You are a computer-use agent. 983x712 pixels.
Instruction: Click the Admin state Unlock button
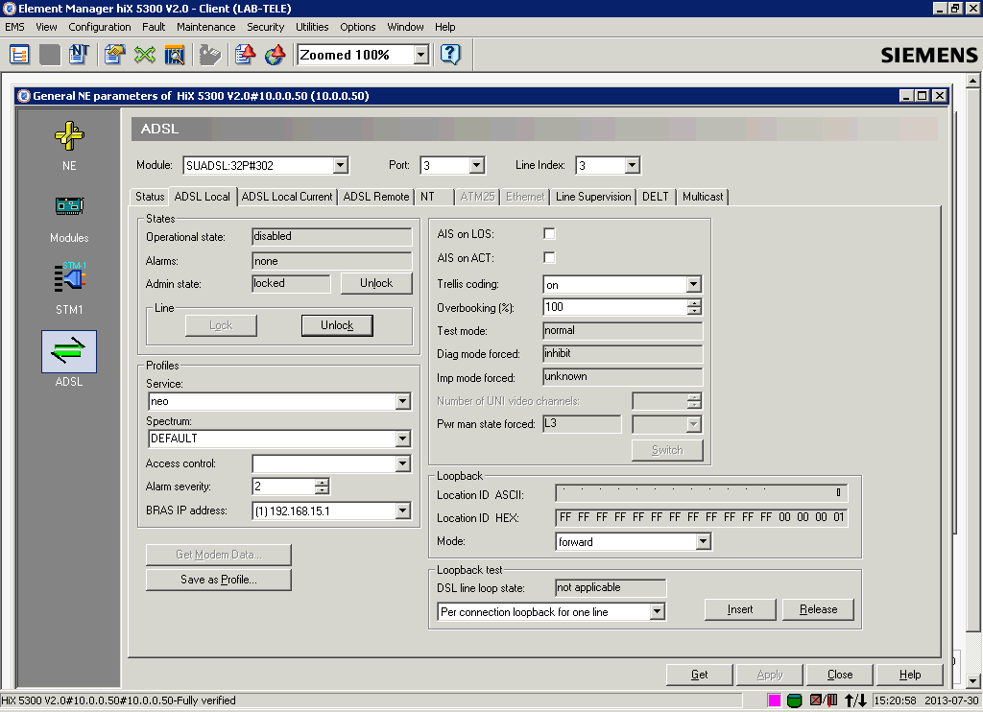(376, 283)
